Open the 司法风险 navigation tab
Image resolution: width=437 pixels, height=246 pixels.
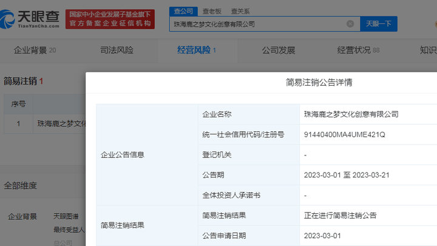coord(117,50)
